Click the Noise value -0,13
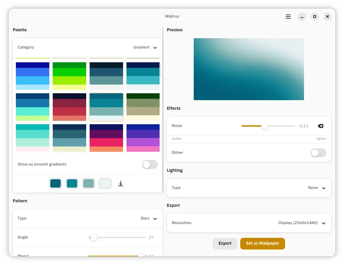Image resolution: width=344 pixels, height=265 pixels. coord(303,126)
